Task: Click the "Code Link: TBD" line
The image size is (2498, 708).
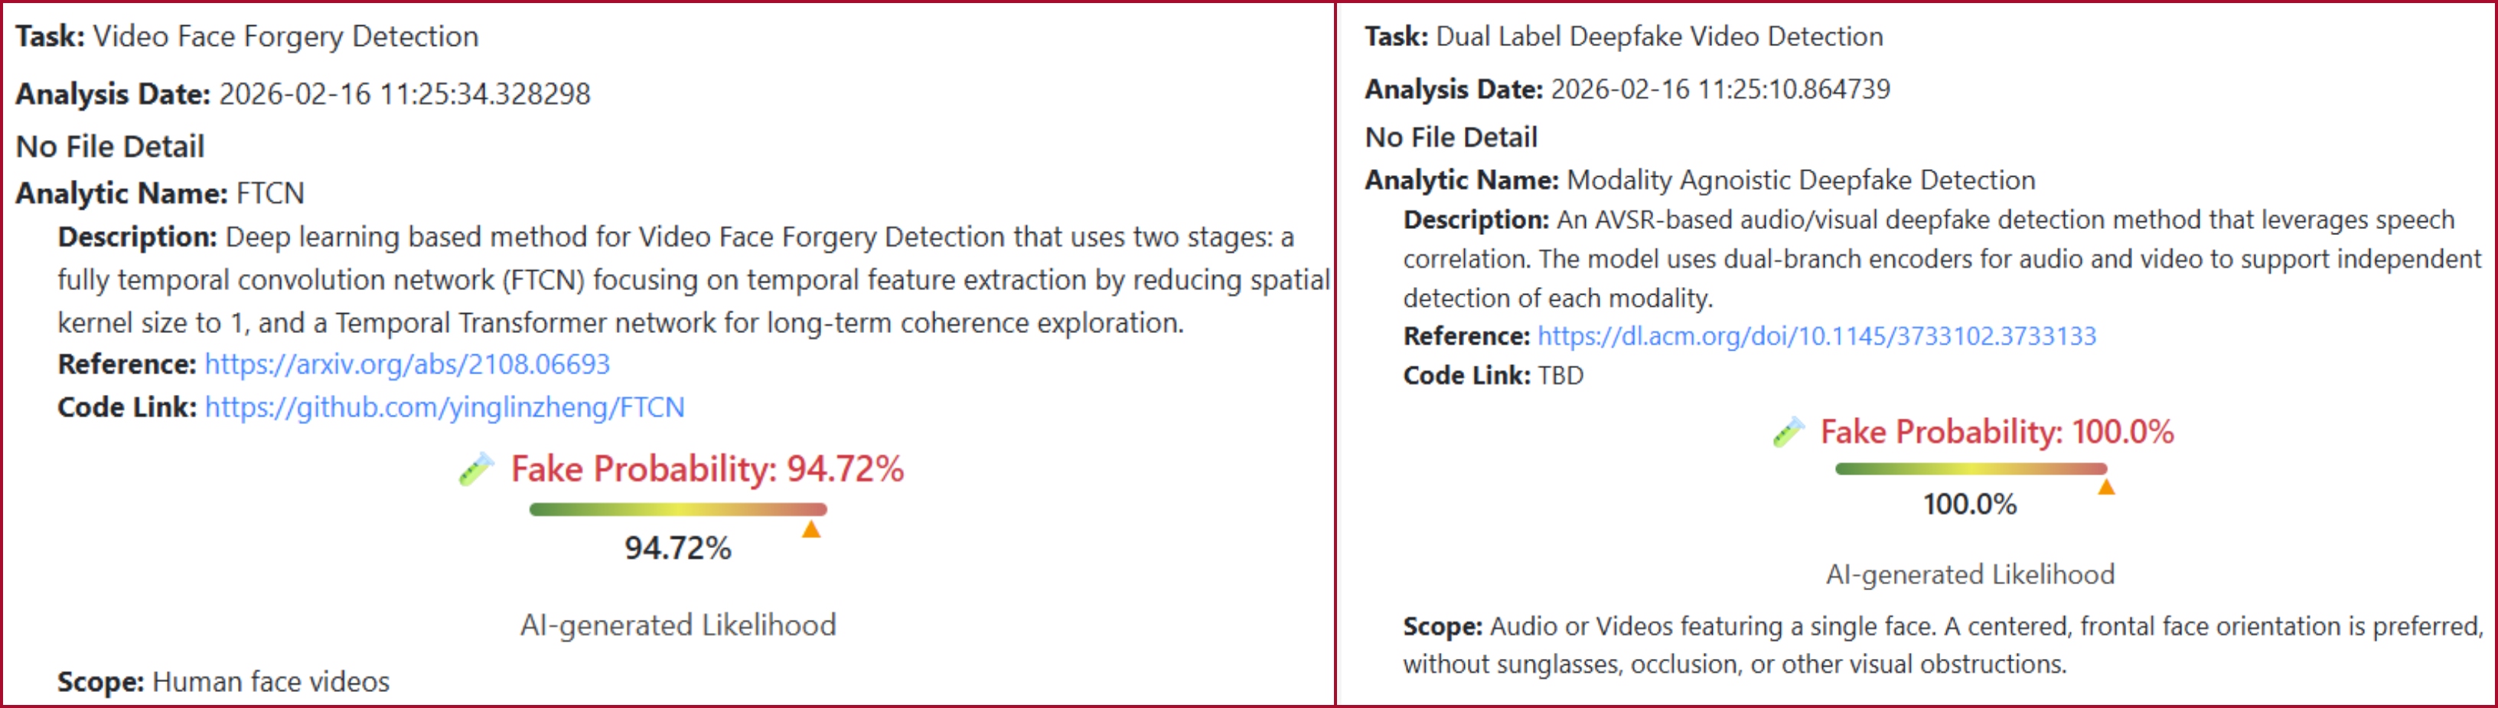Action: pos(1492,375)
